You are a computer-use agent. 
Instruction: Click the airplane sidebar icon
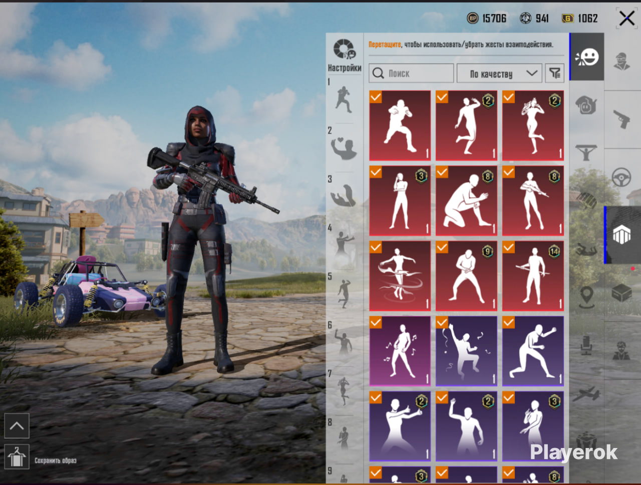[x=586, y=394]
